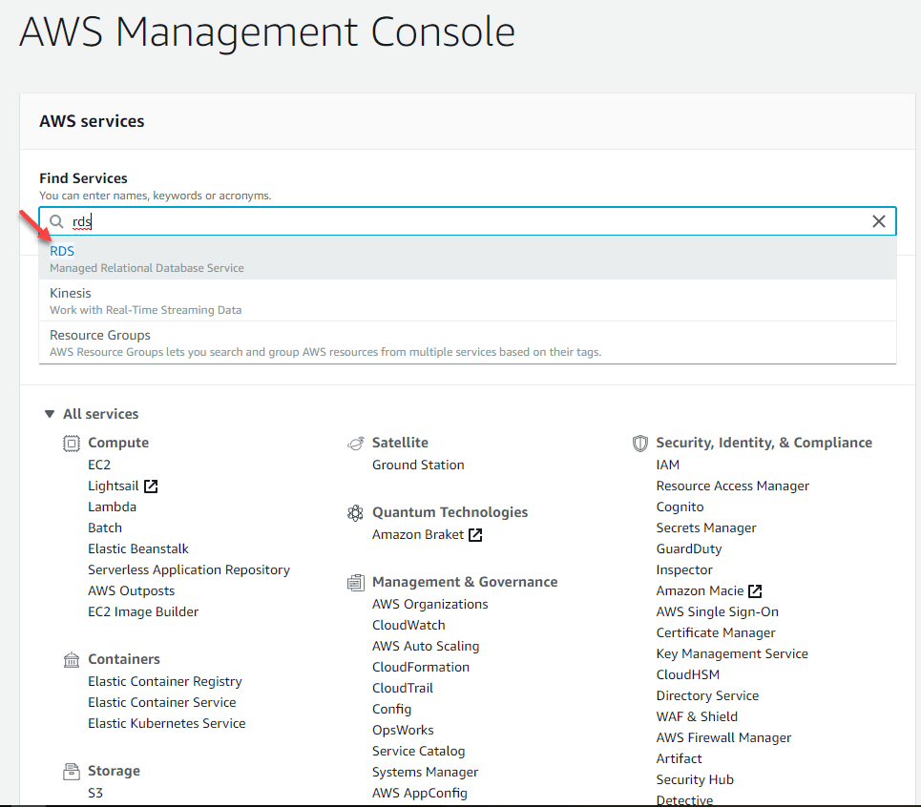Select Kinesis from the search suggestions
921x807 pixels.
coord(70,293)
